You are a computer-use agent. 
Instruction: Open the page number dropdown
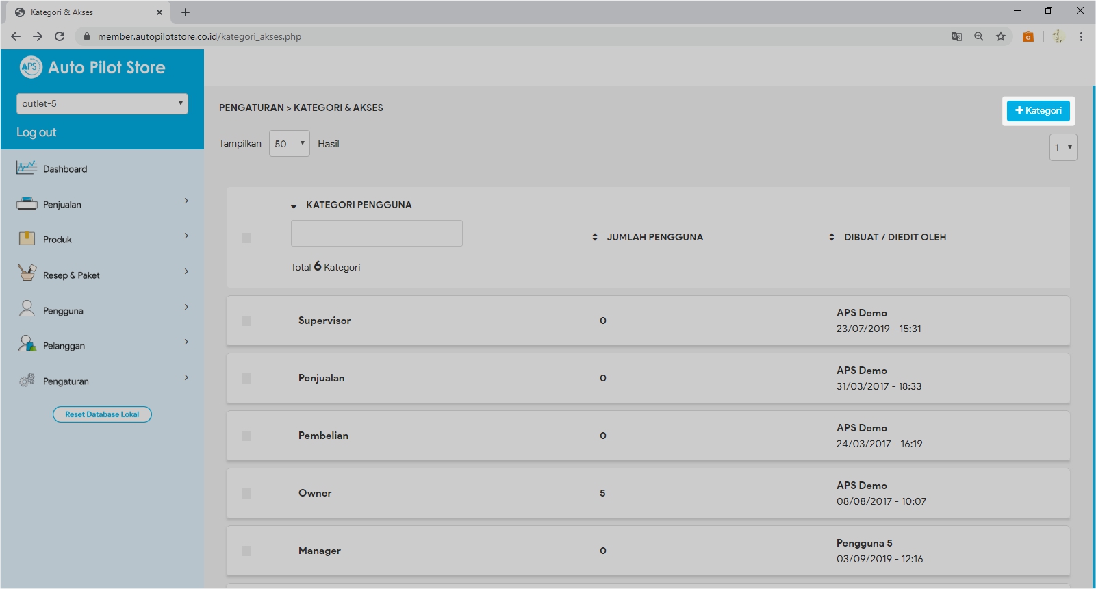[1062, 147]
